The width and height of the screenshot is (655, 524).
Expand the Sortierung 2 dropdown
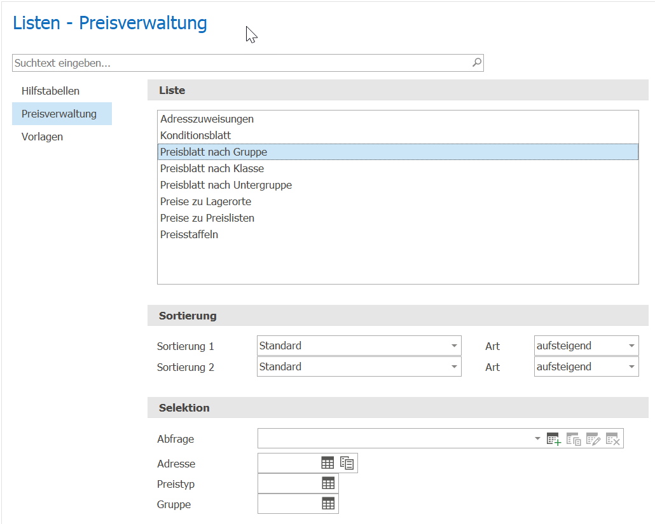click(454, 366)
